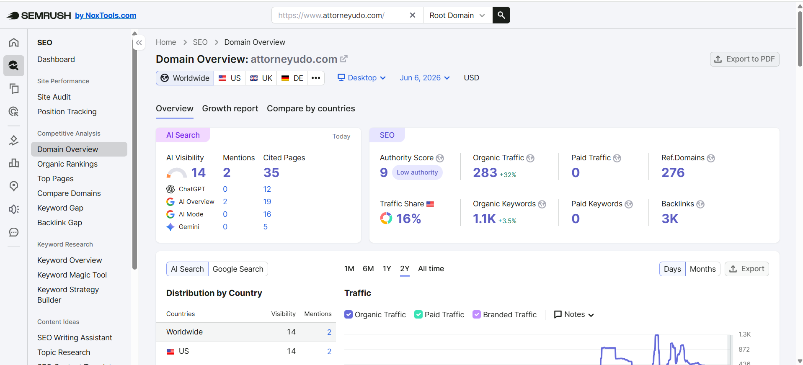Toggle the Branded Traffic checkbox
This screenshot has height=365, width=803.
click(x=477, y=314)
